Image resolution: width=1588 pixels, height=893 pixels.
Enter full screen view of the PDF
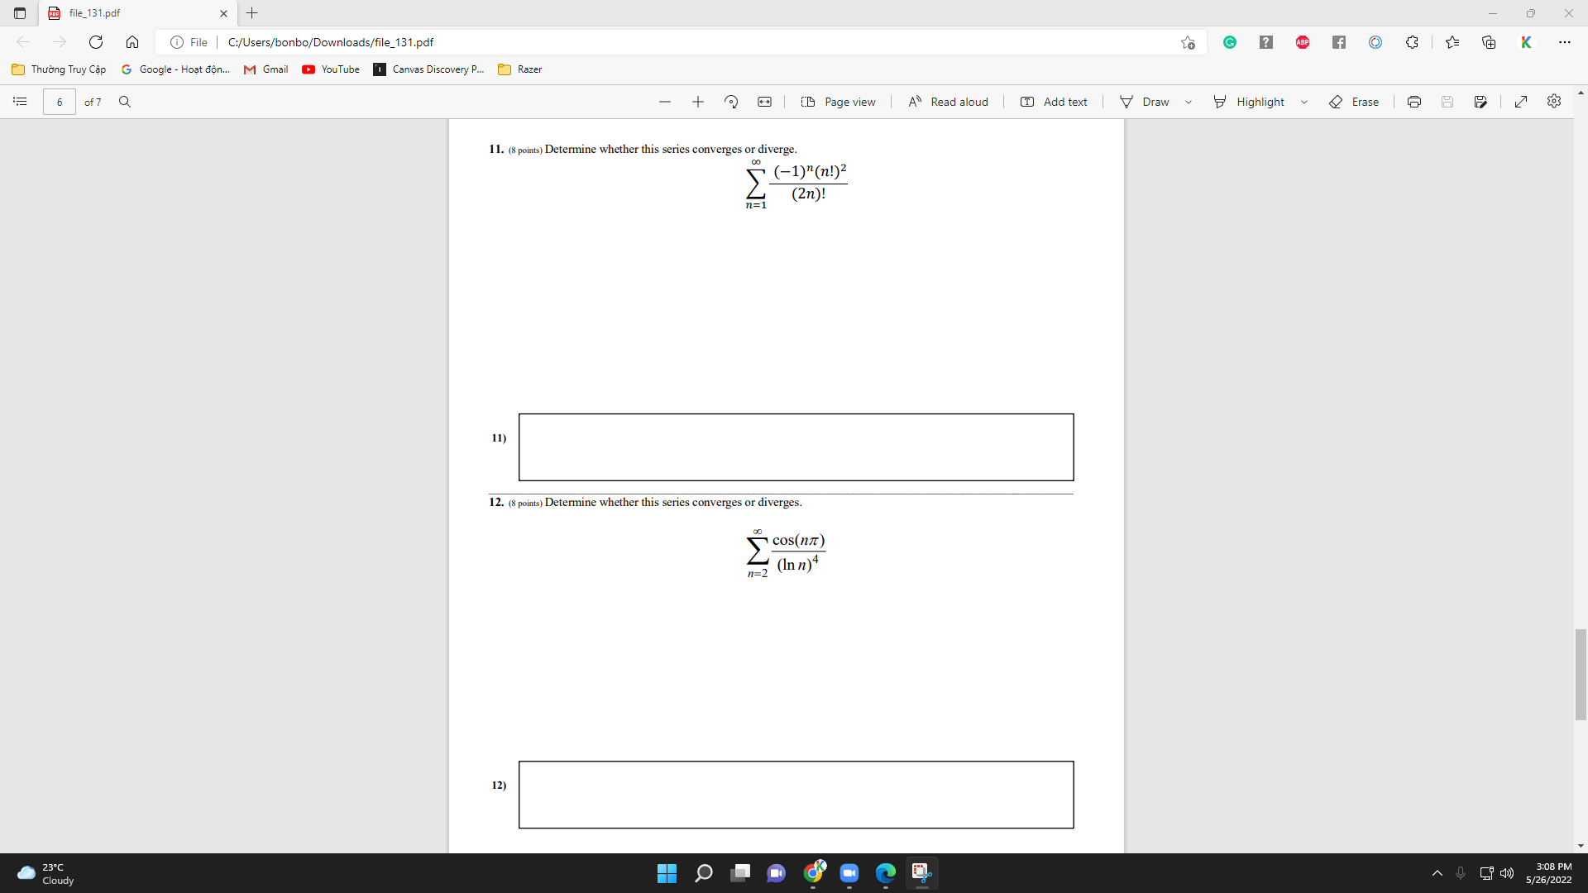[x=1520, y=102]
